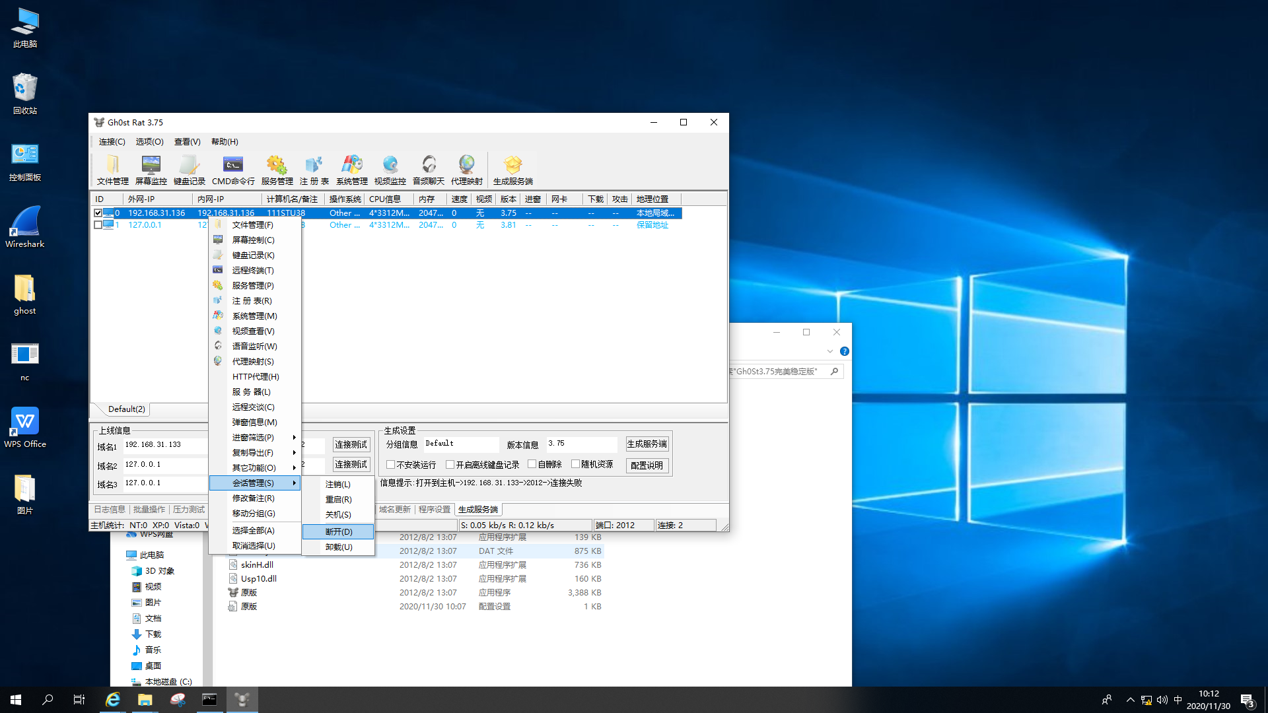Uncheck host row 0 checkbox
1268x713 pixels.
pos(98,213)
